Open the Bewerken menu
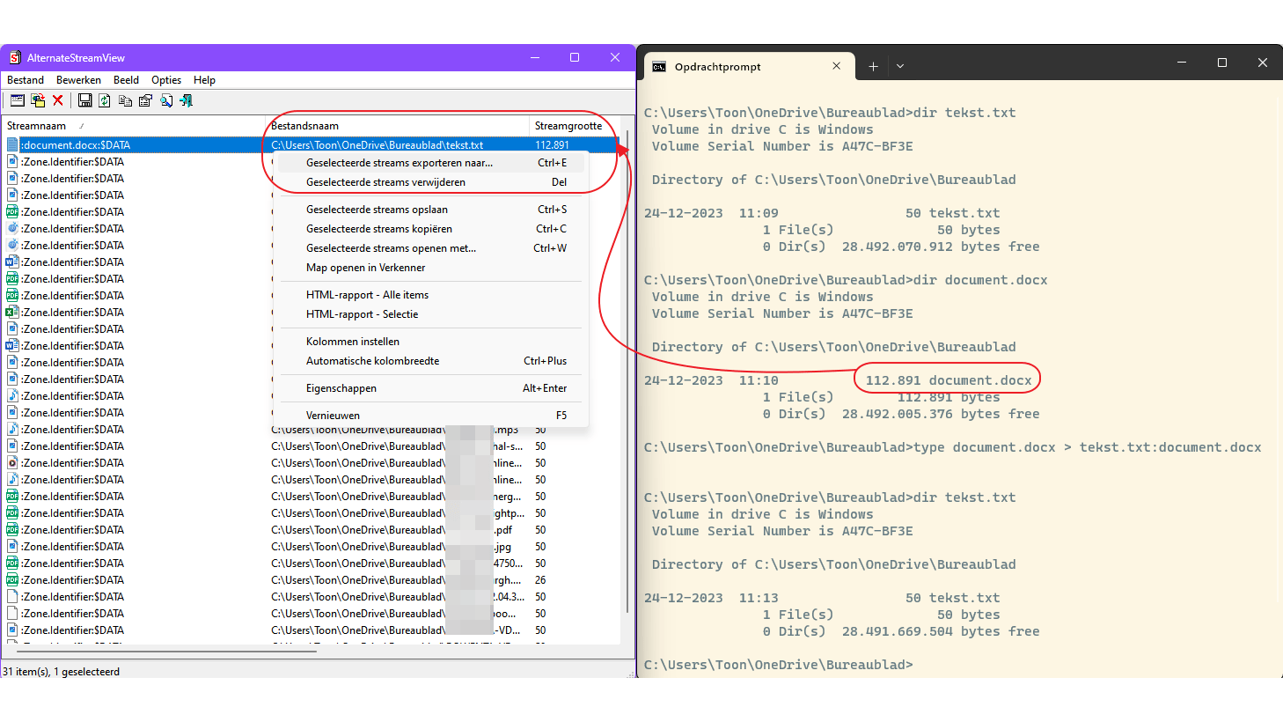The width and height of the screenshot is (1283, 722). [78, 80]
